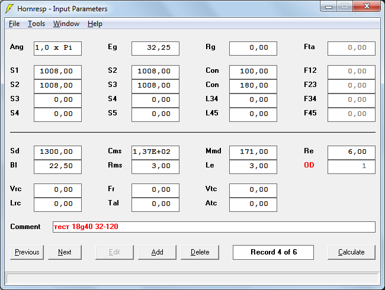Click the Comment field with red text
The width and height of the screenshot is (385, 290).
click(x=214, y=227)
